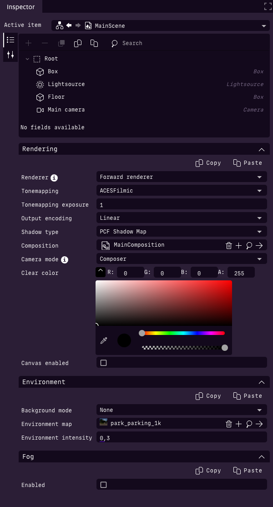273x507 pixels.
Task: Open the Background mode dropdown
Action: 181,410
